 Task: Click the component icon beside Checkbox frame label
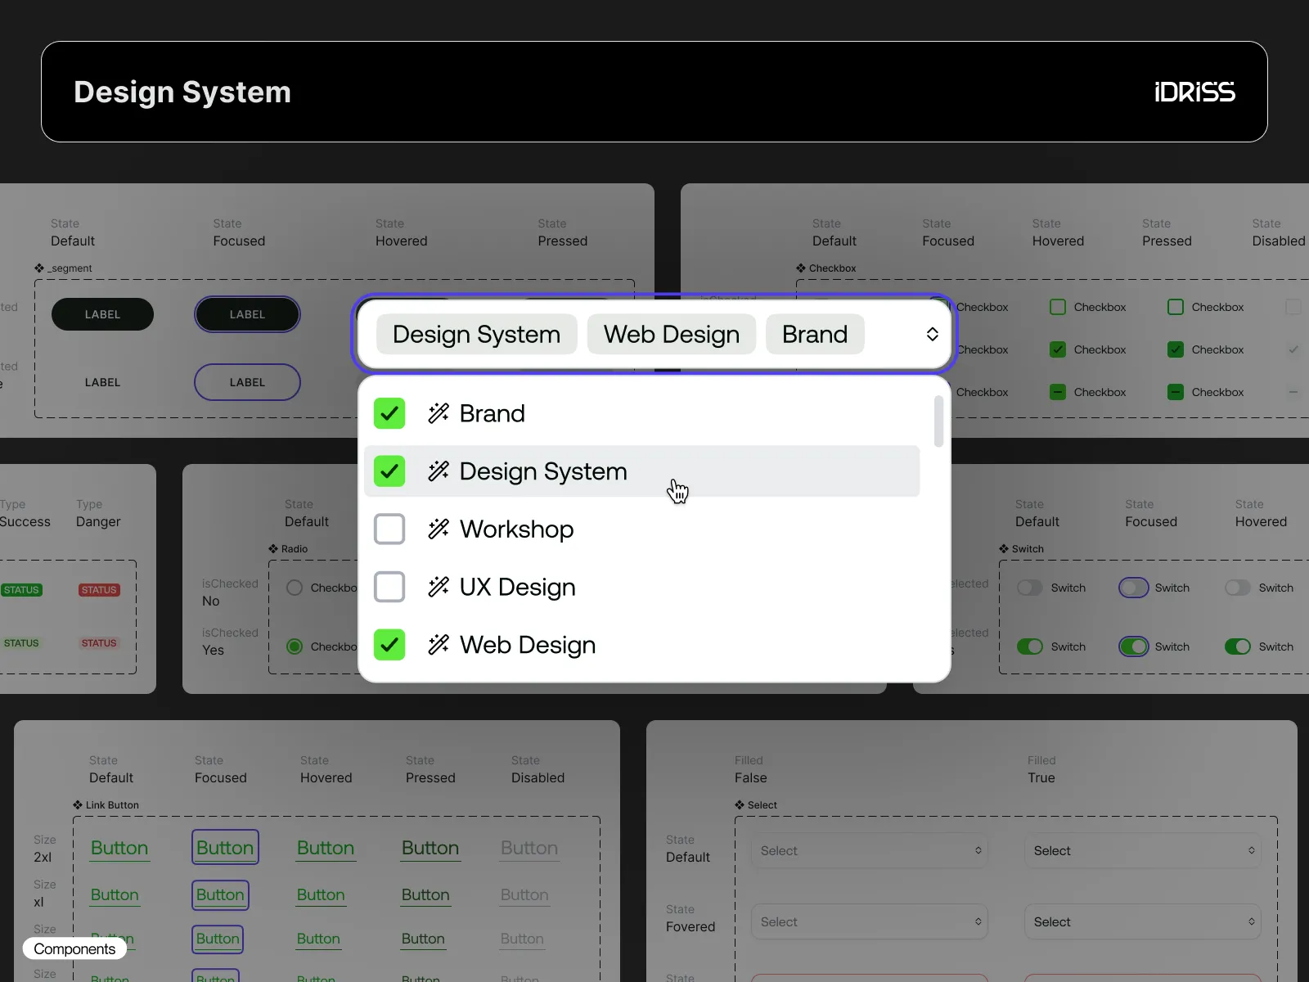click(x=801, y=268)
